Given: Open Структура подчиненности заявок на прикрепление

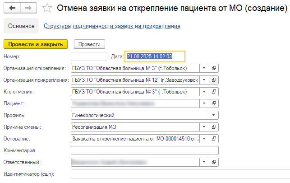Looking at the screenshot, I should point(112,26).
